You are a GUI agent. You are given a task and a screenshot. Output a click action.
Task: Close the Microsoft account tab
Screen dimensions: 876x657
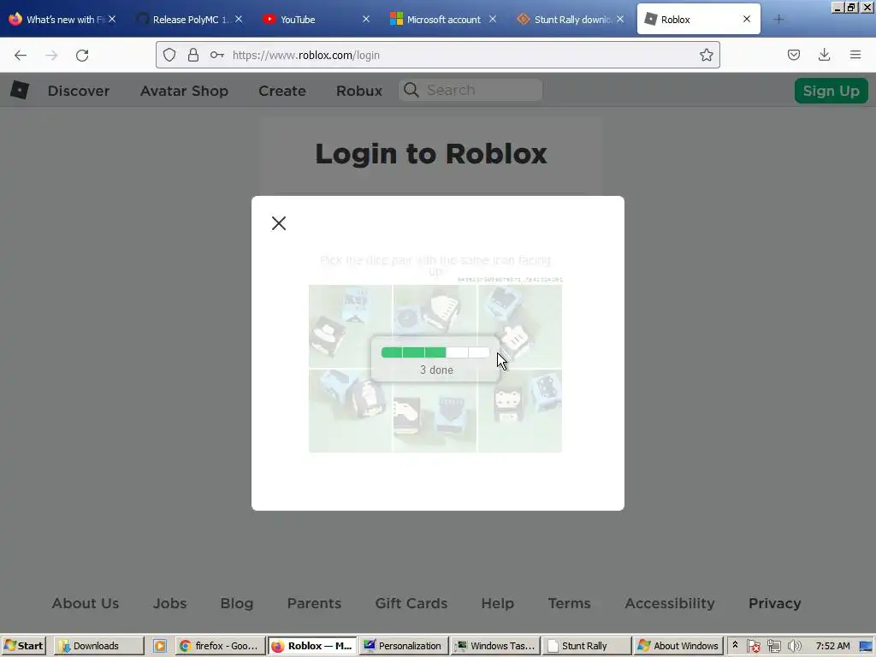coord(492,19)
